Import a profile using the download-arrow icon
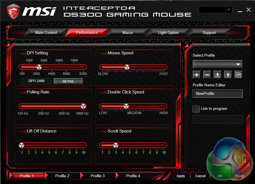Viewport: 255px width, 184px height. [217, 75]
